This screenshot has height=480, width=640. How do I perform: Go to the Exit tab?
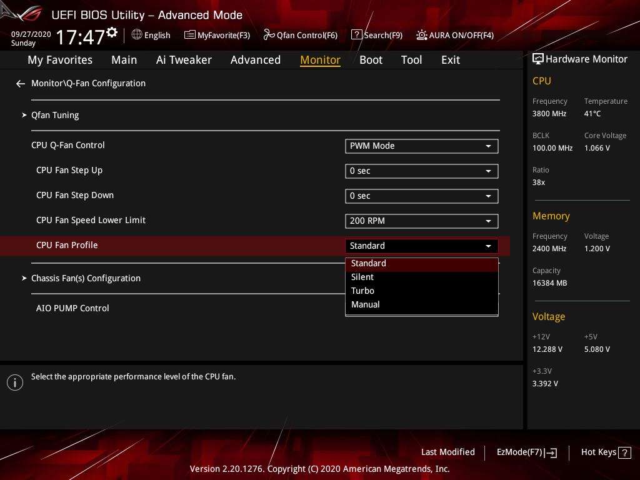[x=451, y=60]
